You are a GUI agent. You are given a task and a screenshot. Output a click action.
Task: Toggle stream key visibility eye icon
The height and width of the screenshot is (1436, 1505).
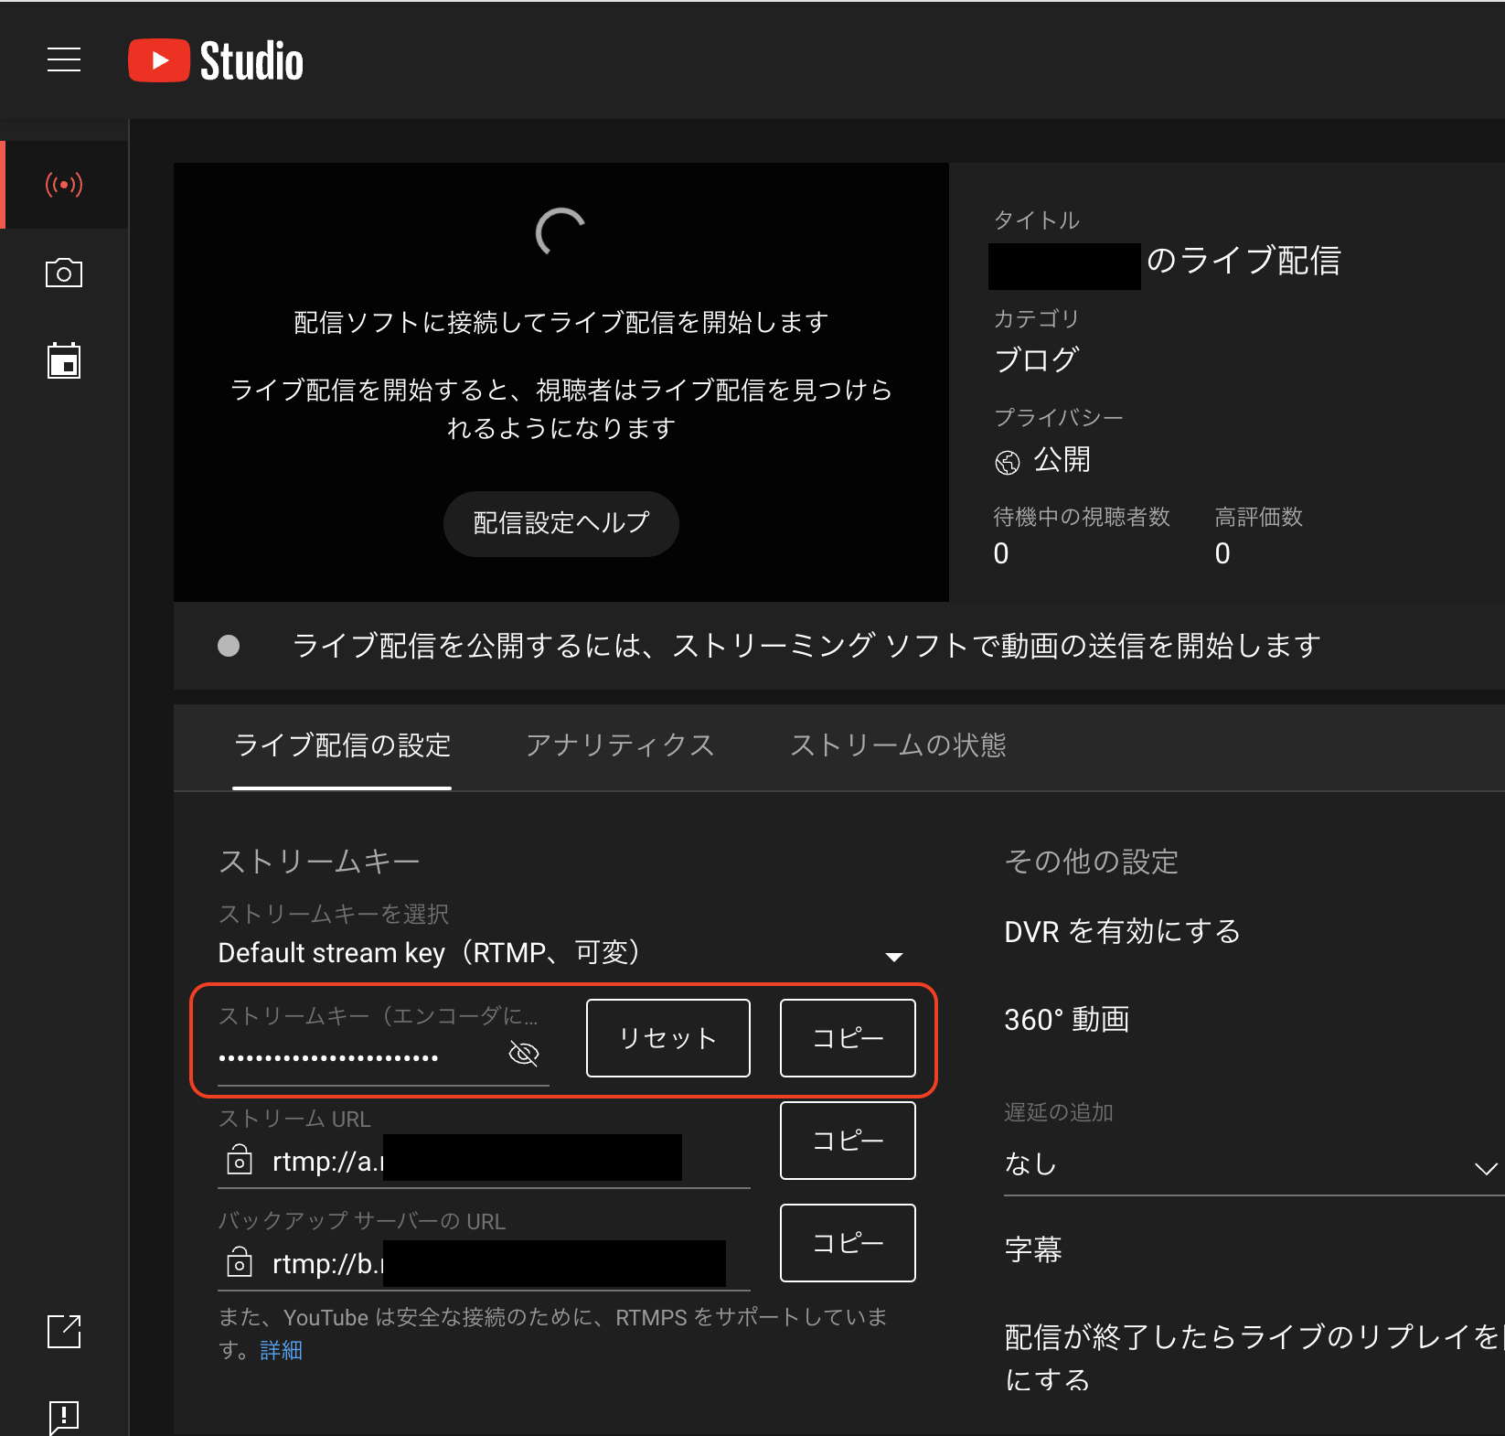tap(524, 1054)
